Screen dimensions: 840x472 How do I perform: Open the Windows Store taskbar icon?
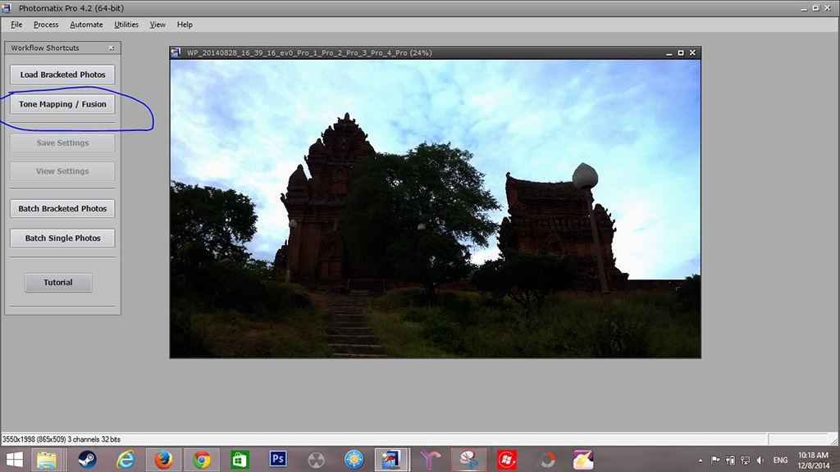click(x=240, y=459)
